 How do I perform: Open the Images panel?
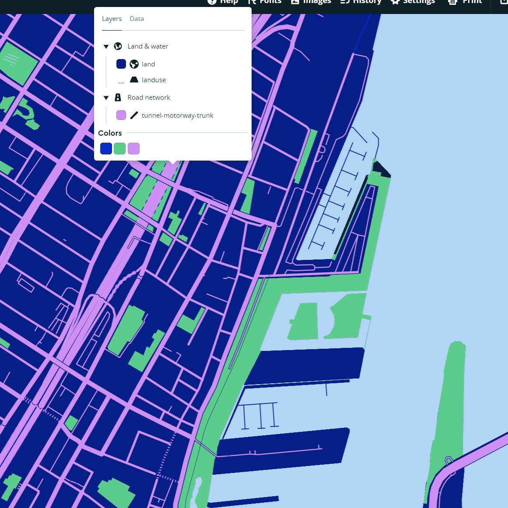tap(295, 2)
